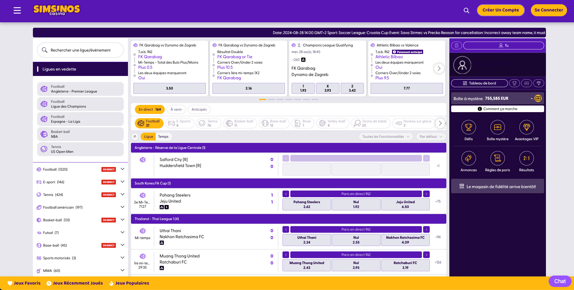Open the Chat button
The height and width of the screenshot is (290, 574).
[560, 281]
